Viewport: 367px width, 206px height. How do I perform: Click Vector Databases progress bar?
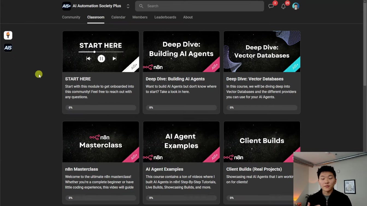click(262, 108)
